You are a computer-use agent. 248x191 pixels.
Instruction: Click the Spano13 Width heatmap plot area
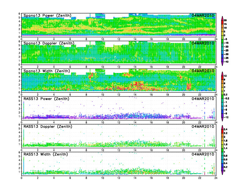click(x=119, y=81)
